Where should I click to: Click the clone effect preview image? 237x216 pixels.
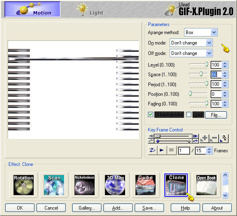pos(73,90)
